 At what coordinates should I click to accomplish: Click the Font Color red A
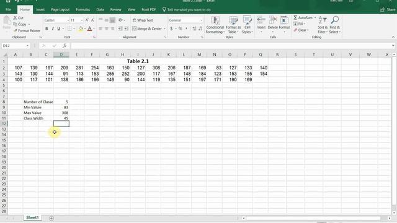89,29
